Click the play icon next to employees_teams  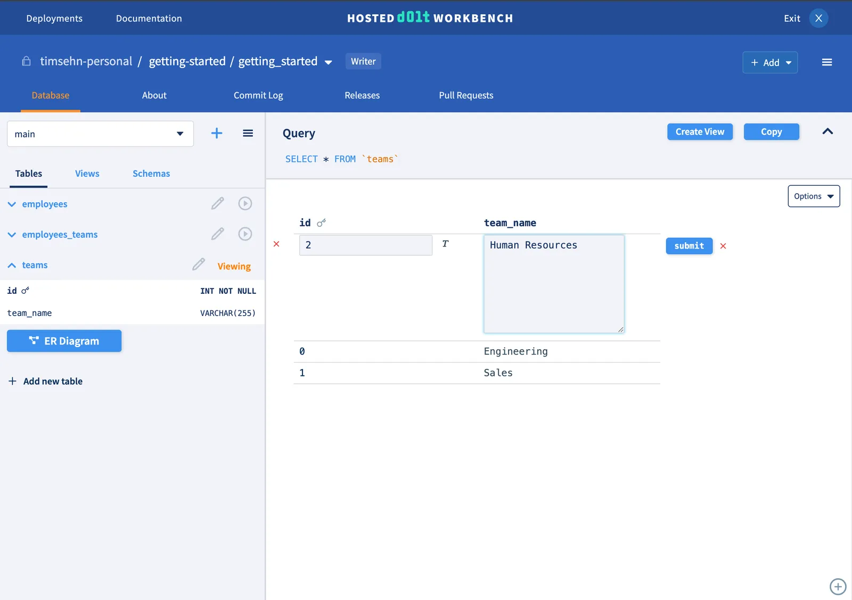point(245,234)
